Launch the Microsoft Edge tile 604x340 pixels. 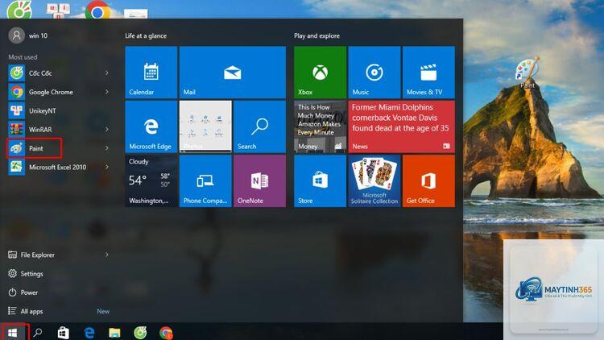click(151, 126)
